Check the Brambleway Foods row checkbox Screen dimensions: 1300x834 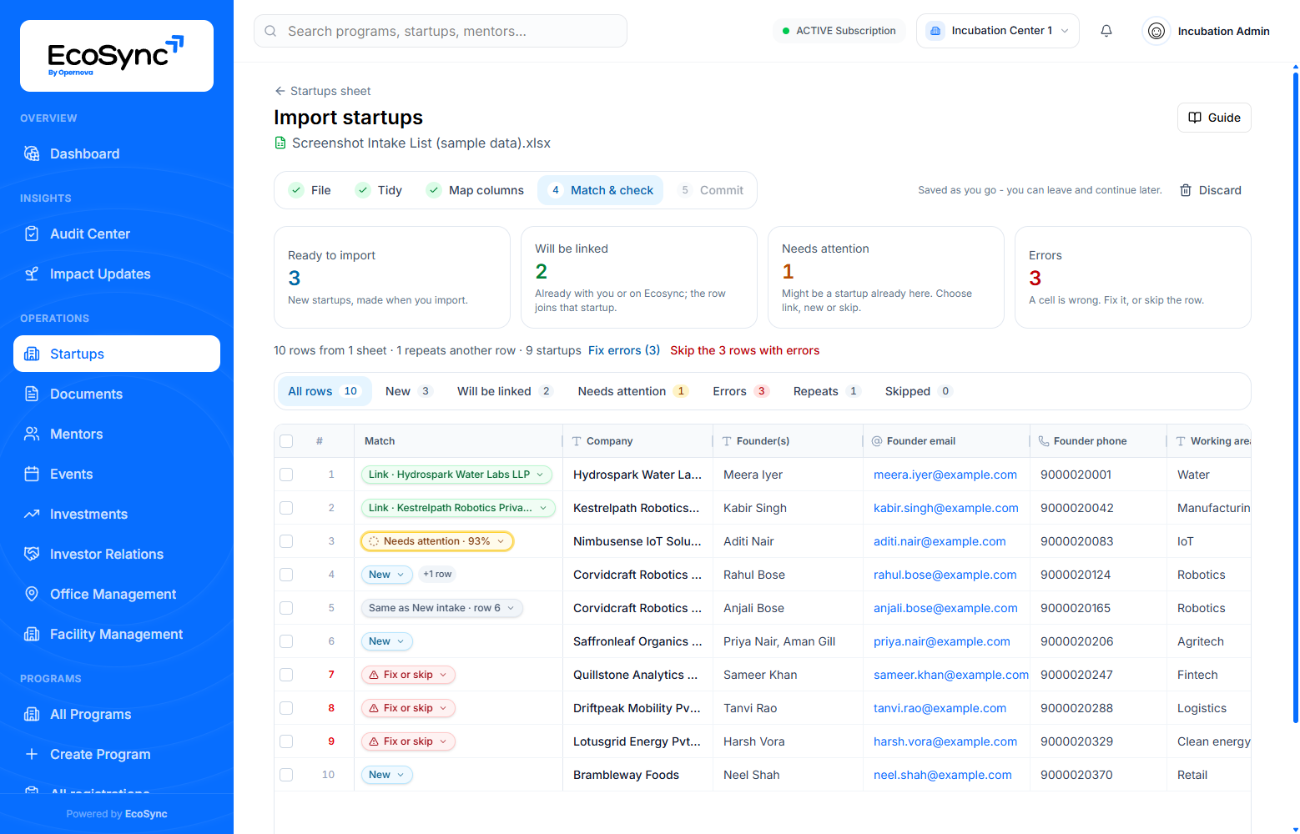pyautogui.click(x=286, y=775)
